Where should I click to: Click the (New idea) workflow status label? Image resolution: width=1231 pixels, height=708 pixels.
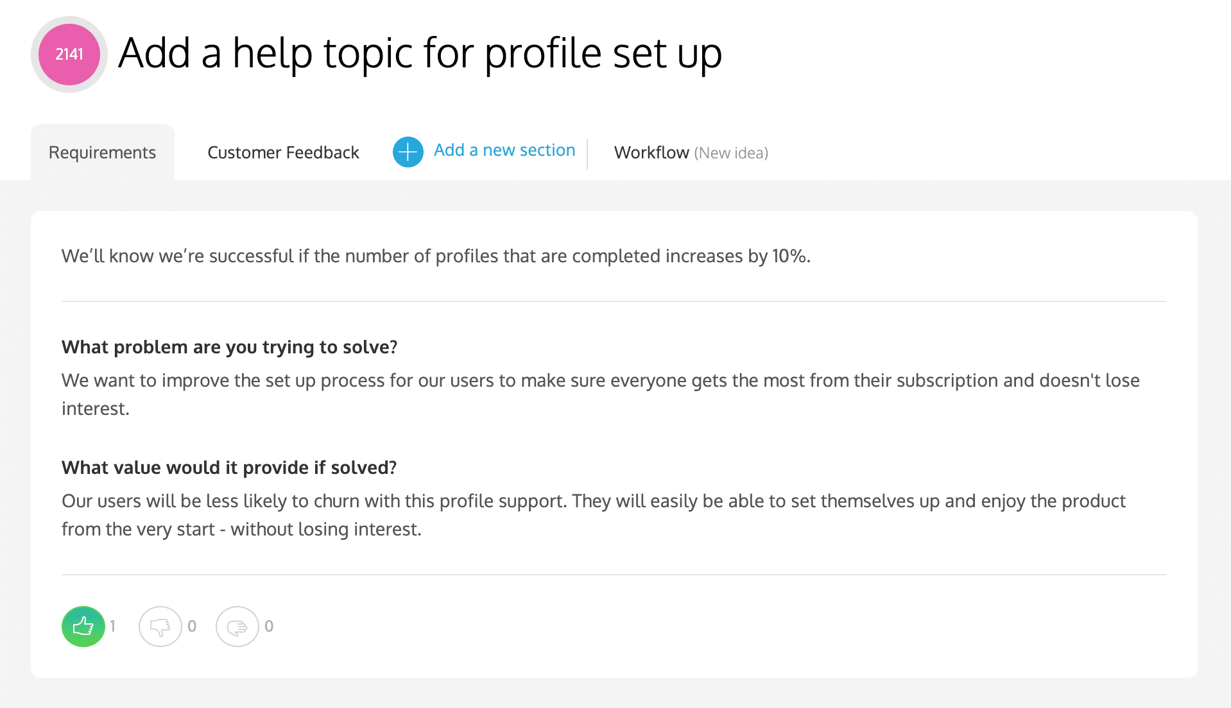click(x=731, y=153)
